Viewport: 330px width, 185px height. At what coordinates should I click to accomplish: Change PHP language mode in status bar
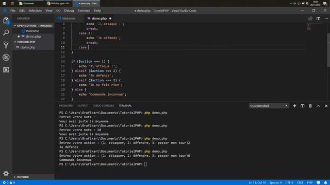click(x=309, y=182)
